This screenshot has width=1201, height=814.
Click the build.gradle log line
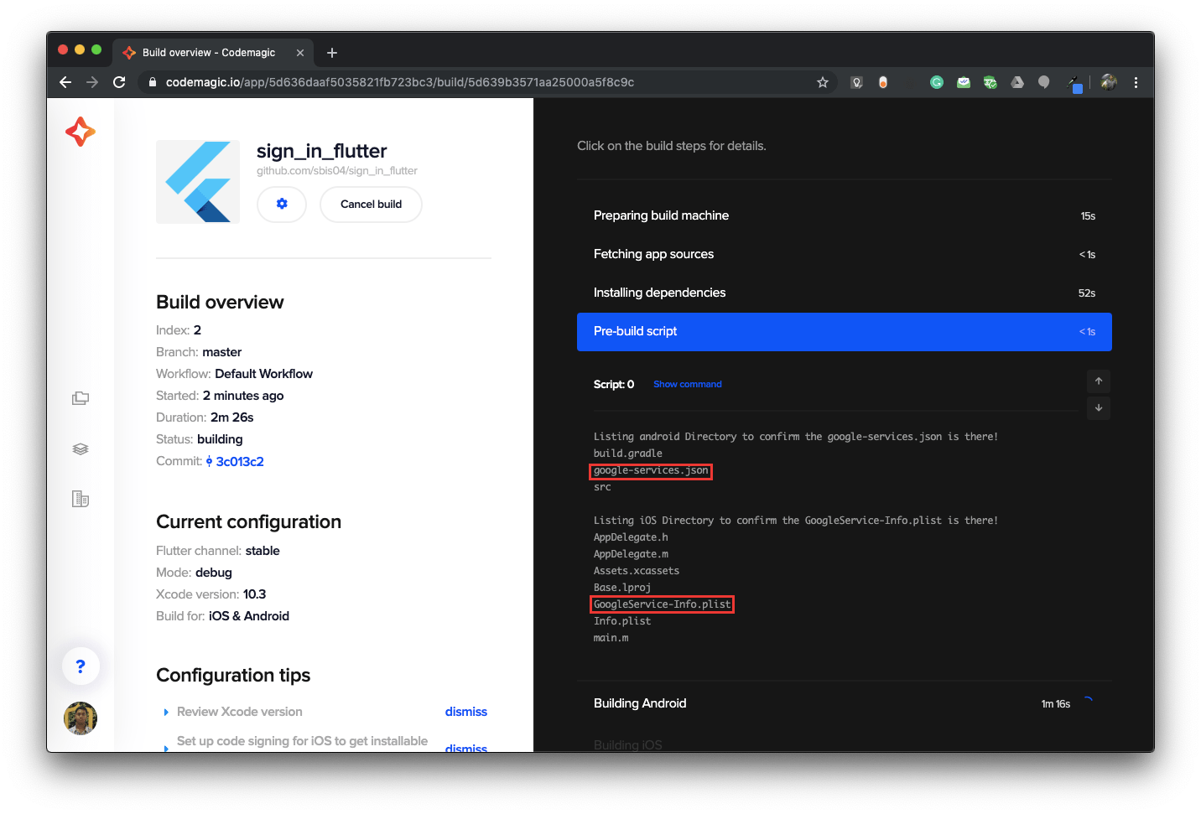(628, 454)
